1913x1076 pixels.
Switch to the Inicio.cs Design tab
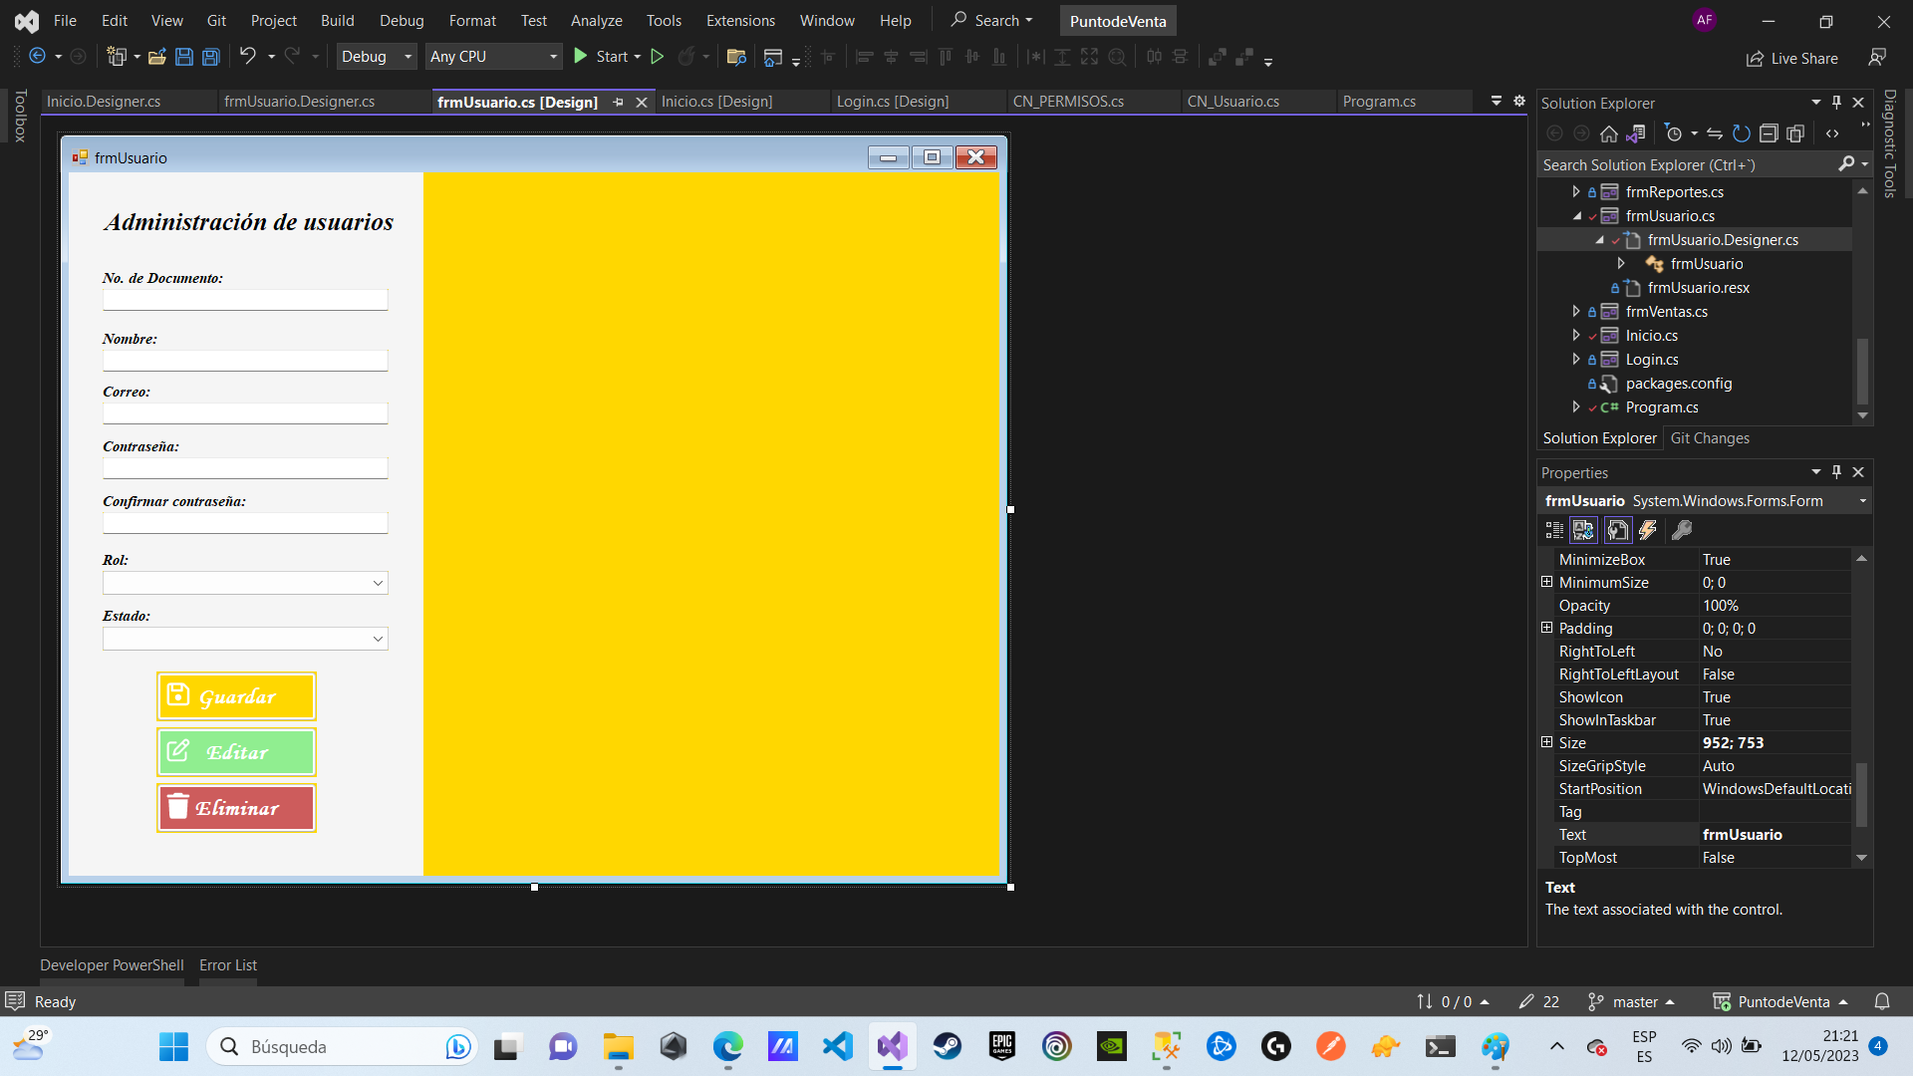click(x=716, y=102)
